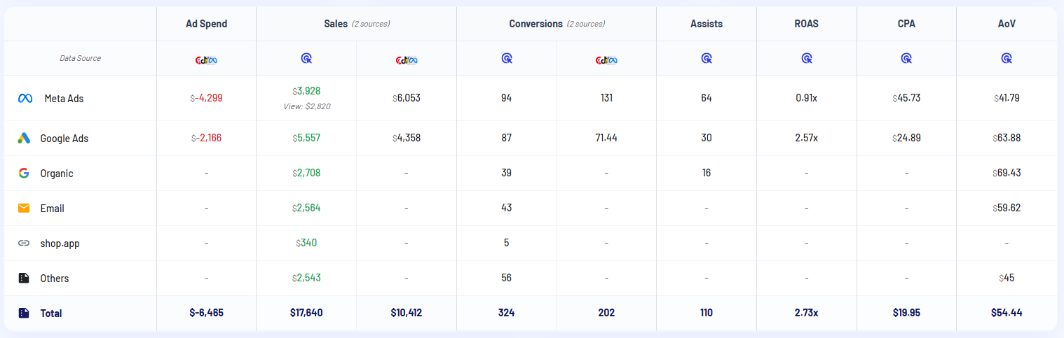Click the Total row icon
The image size is (1064, 338).
click(x=24, y=314)
